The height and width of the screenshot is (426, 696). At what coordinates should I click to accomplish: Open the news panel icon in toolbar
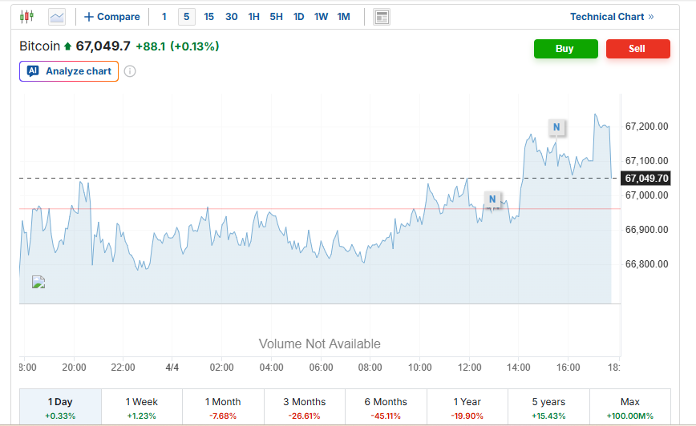coord(382,17)
